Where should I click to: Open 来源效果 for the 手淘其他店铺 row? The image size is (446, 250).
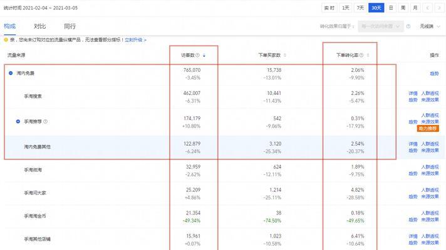(430, 242)
